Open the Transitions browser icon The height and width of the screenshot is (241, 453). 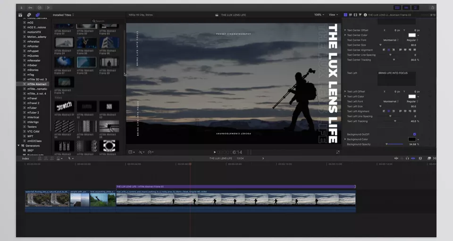(435, 158)
